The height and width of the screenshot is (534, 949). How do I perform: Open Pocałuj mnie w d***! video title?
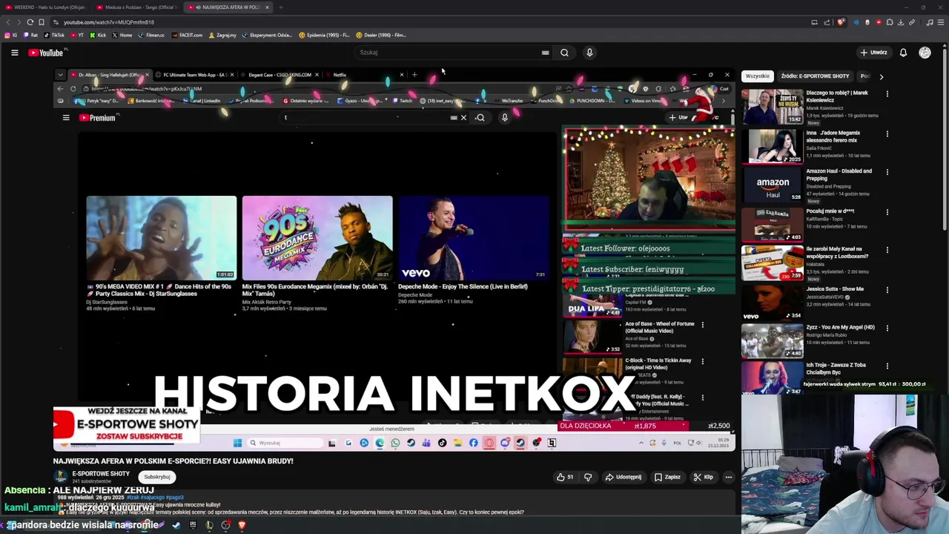[x=830, y=211]
